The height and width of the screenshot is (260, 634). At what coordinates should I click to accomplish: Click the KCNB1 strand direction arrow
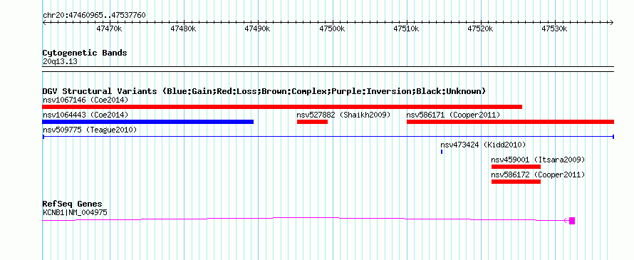(x=566, y=220)
